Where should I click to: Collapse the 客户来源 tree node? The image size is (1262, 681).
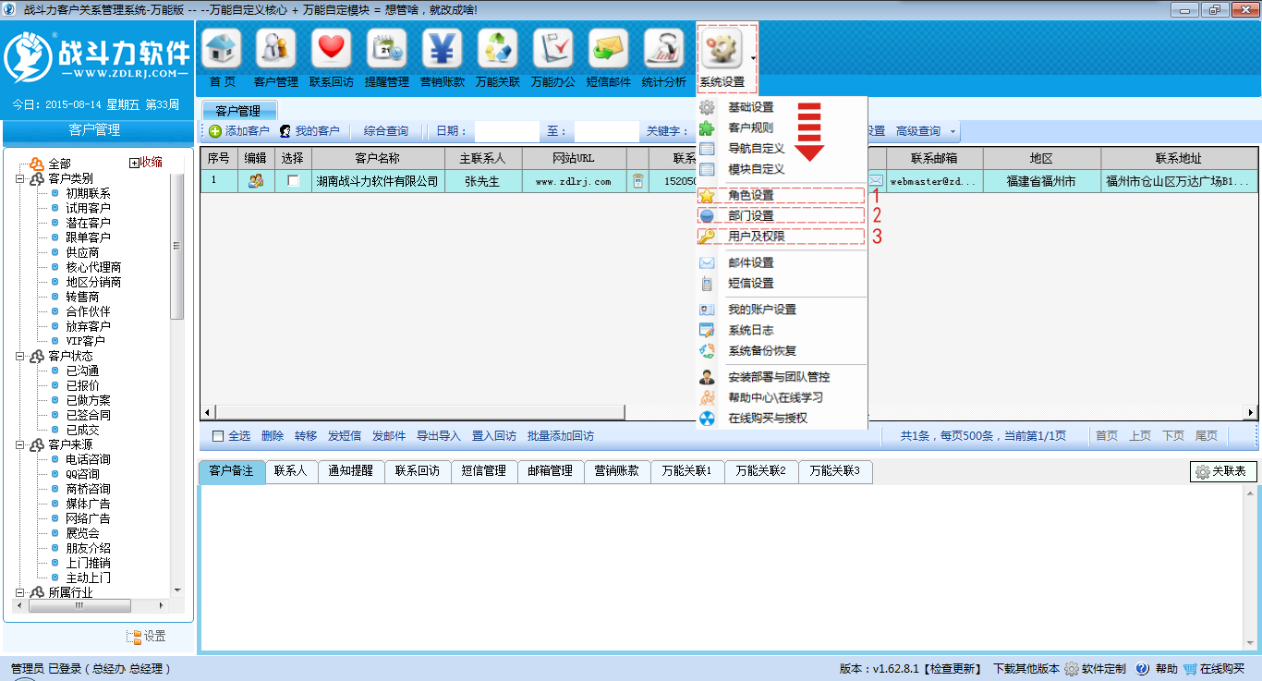tap(19, 444)
